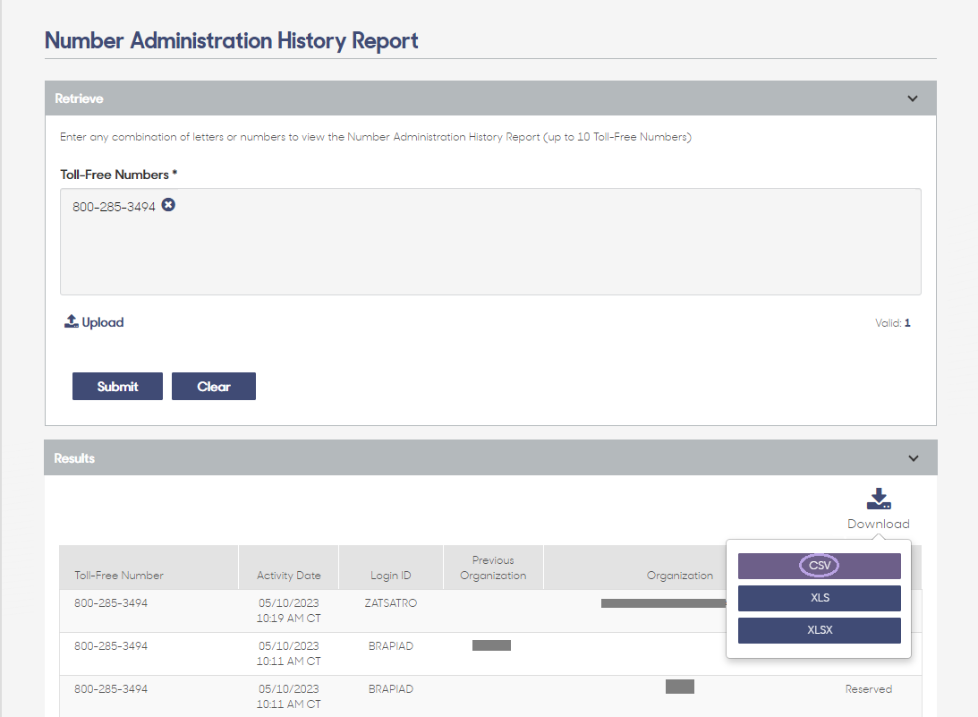Collapse the Results panel chevron

(914, 458)
